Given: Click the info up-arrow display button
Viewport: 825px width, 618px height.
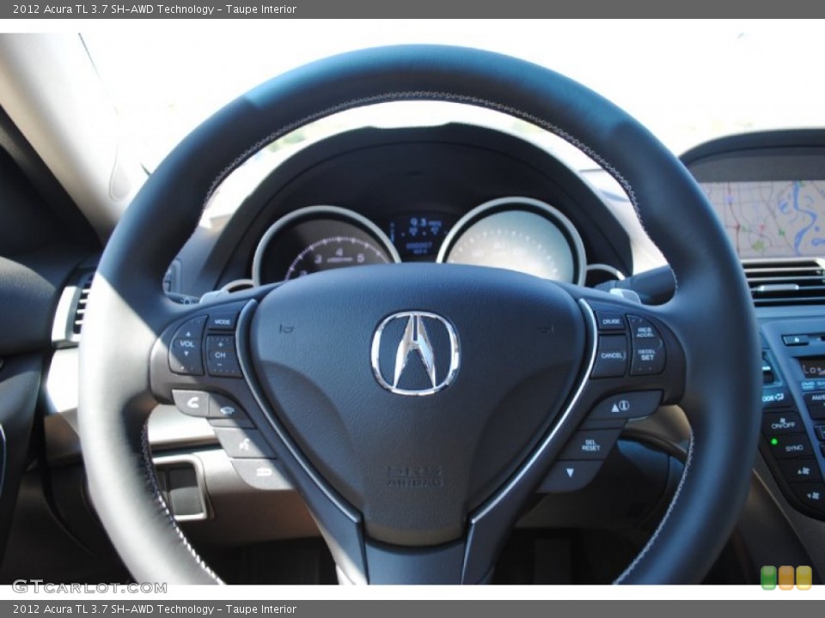Looking at the screenshot, I should 620,406.
